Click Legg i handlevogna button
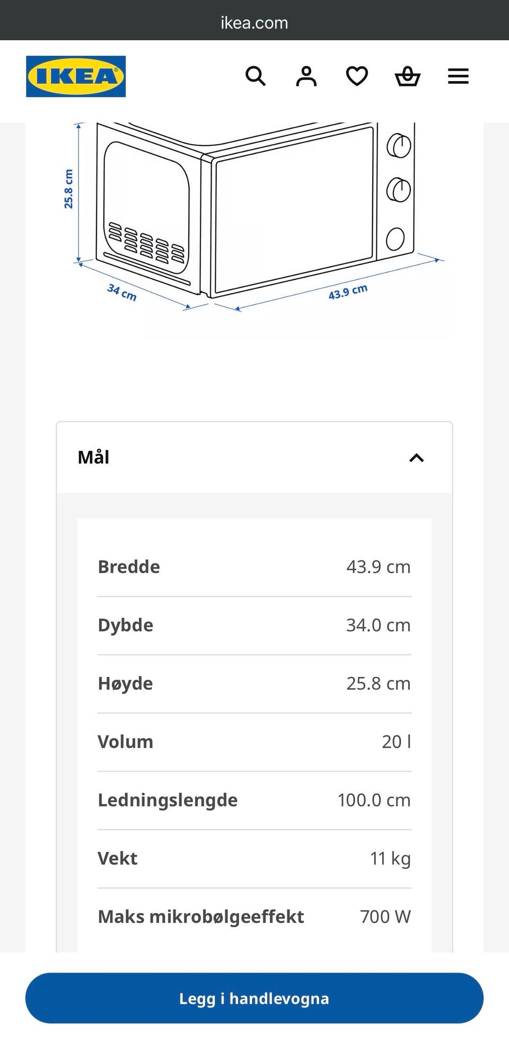 [254, 998]
